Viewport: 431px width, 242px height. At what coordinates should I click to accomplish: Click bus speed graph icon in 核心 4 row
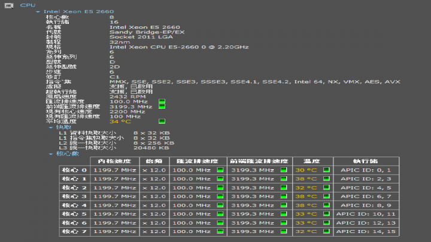point(220,205)
